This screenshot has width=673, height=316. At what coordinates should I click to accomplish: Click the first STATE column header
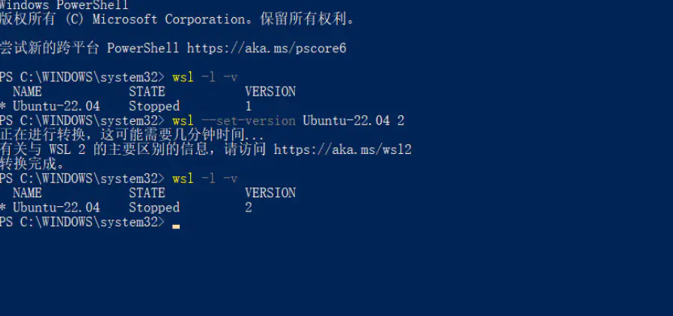click(x=147, y=92)
